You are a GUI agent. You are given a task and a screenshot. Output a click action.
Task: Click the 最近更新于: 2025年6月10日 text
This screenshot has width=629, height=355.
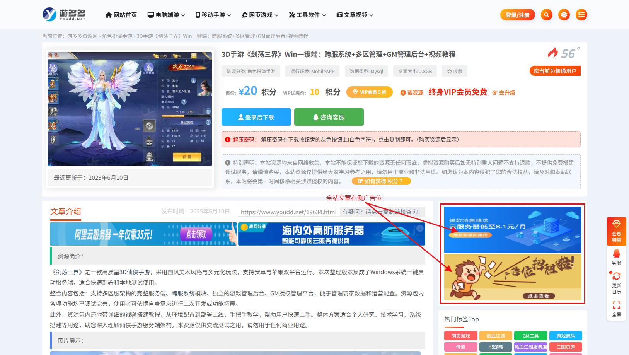[x=91, y=177]
